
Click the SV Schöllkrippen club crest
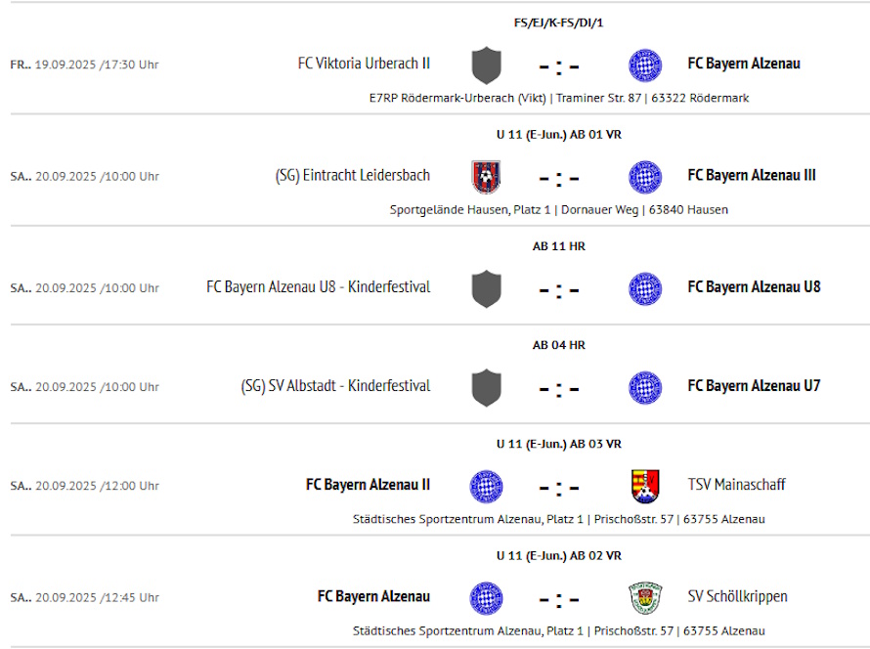coord(645,598)
